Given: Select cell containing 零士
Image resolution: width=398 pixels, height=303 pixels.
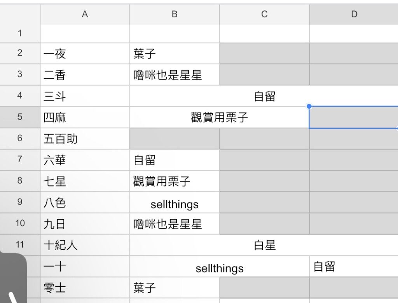Looking at the screenshot, I should (85, 287).
